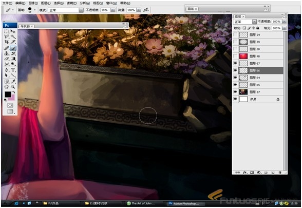Select the Eyedropper tool
302x208 pixels.
click(x=13, y=81)
